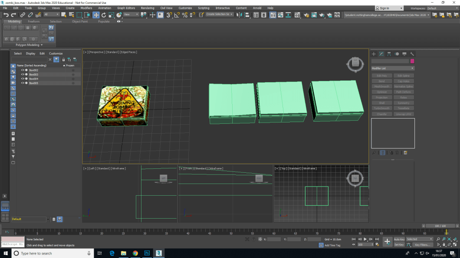Open Select by Name list icon
The width and height of the screenshot is (460, 258).
point(71,15)
